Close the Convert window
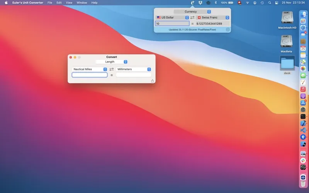This screenshot has height=193, width=309. click(x=71, y=57)
